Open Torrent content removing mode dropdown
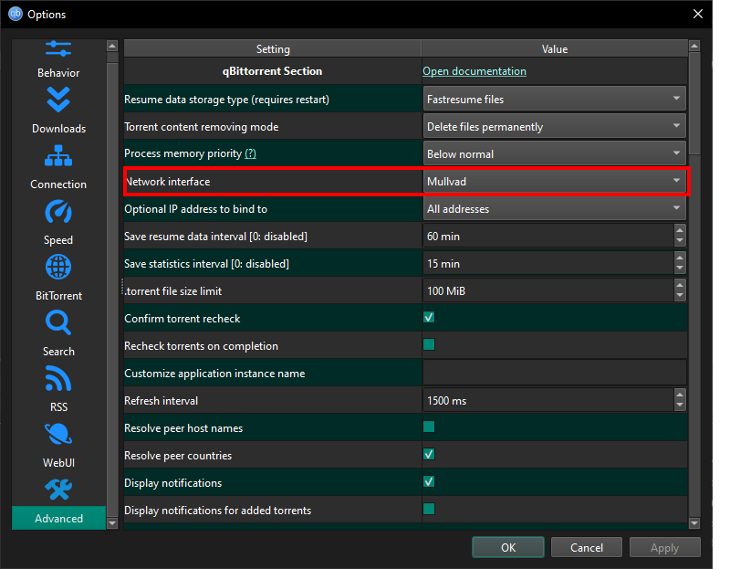730x569 pixels. tap(555, 126)
